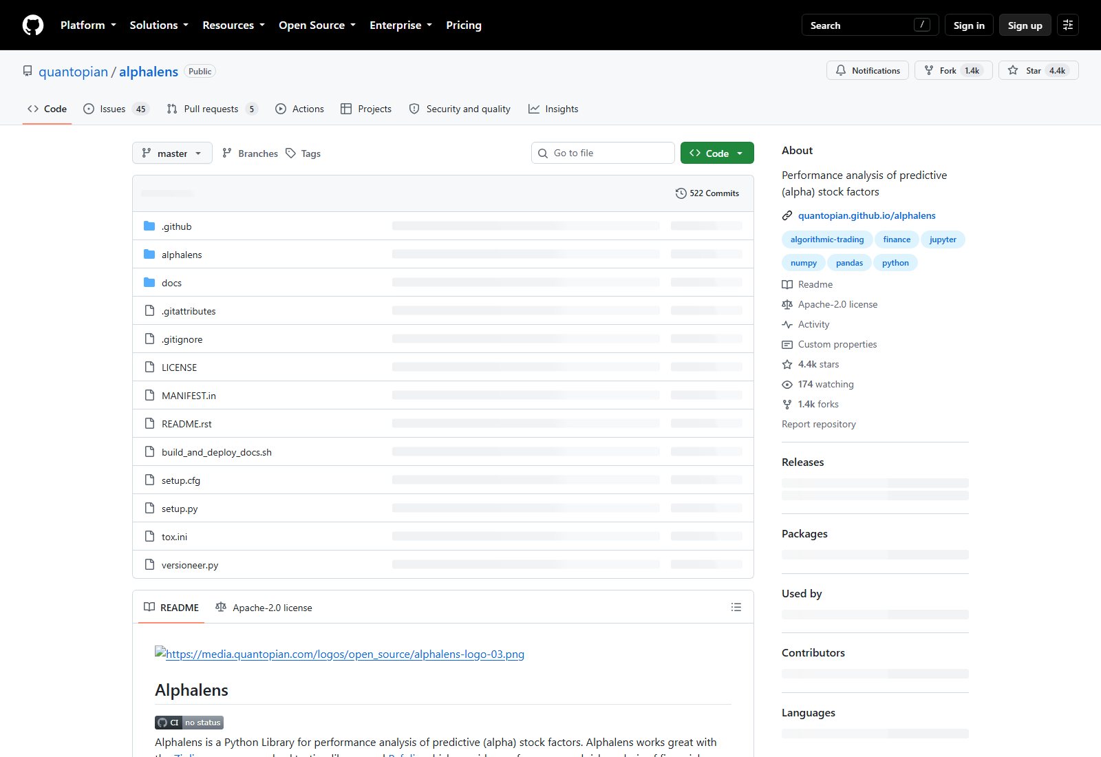Image resolution: width=1101 pixels, height=757 pixels.
Task: Open the master branch selector dropdown
Action: click(172, 153)
